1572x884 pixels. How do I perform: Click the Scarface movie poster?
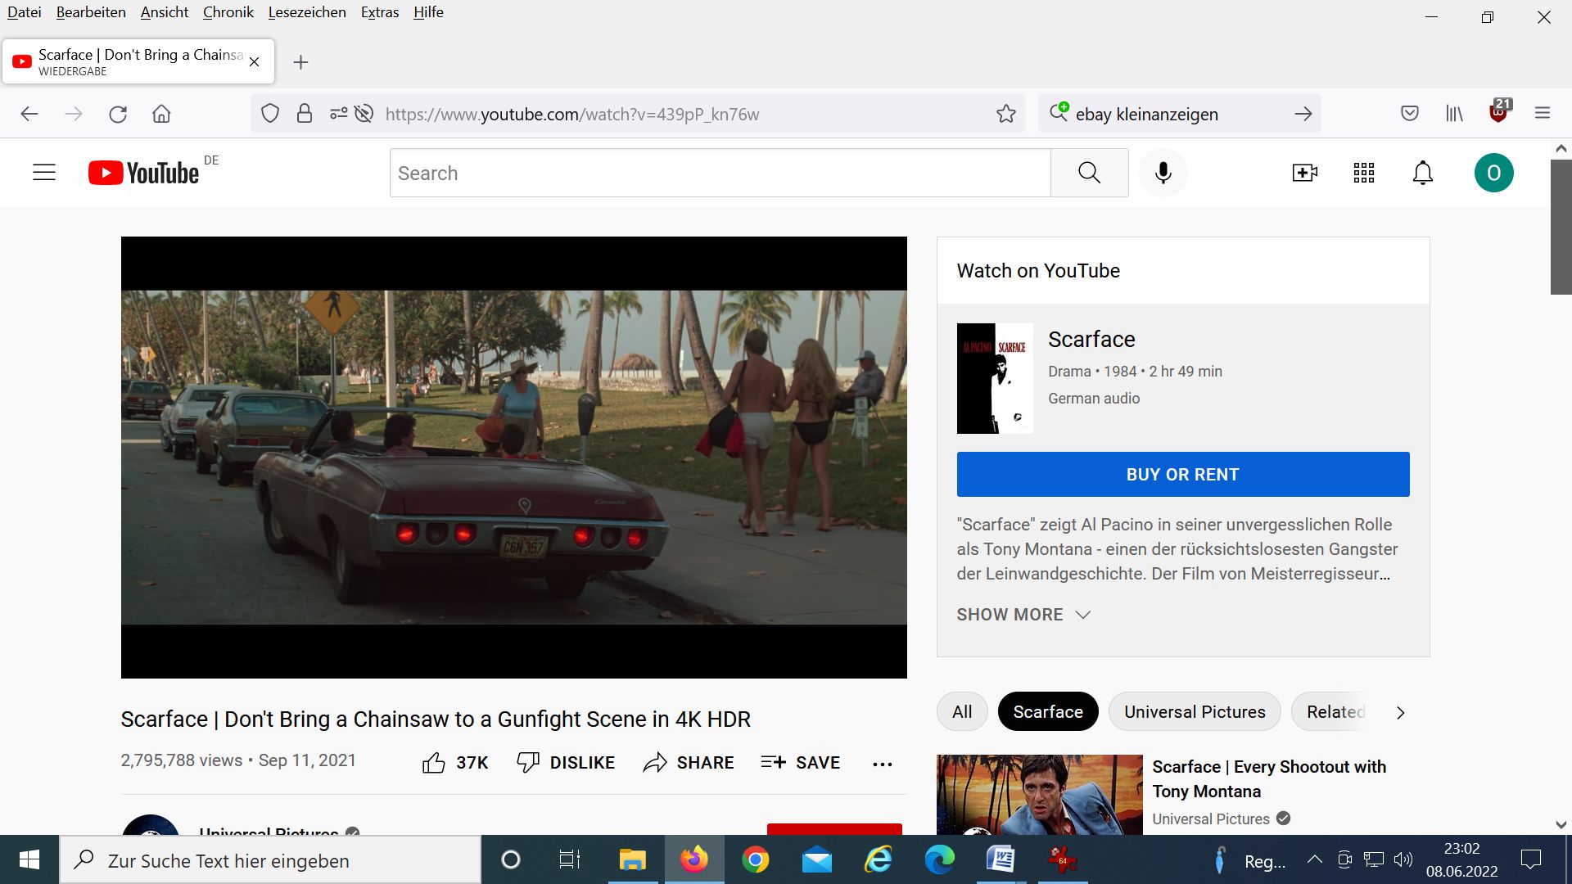995,378
